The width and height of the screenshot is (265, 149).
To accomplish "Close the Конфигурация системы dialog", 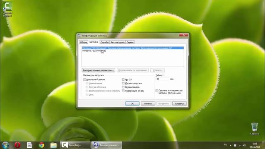I will [183, 35].
